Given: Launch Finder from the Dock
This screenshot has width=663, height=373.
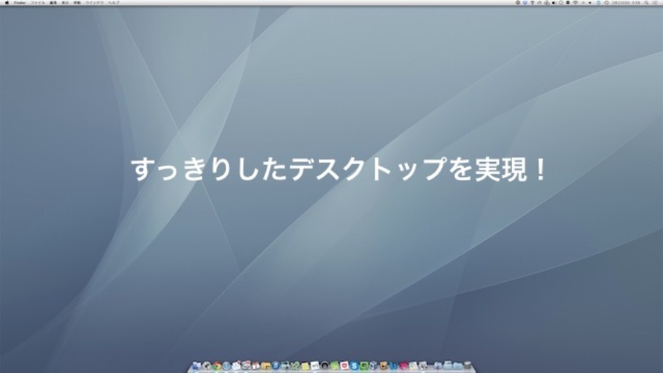Looking at the screenshot, I should pyautogui.click(x=196, y=365).
